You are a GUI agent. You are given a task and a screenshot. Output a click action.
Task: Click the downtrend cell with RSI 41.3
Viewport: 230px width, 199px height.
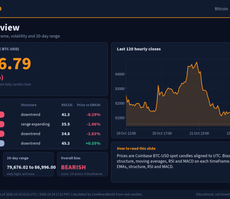tap(31, 115)
